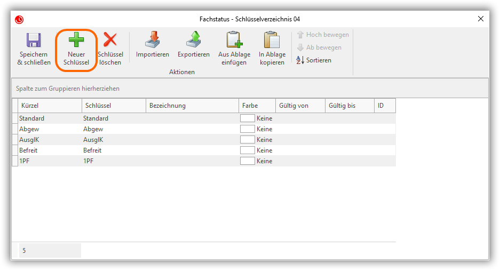This screenshot has width=500, height=271.
Task: Click the Gültig von column header
Action: tap(300, 106)
